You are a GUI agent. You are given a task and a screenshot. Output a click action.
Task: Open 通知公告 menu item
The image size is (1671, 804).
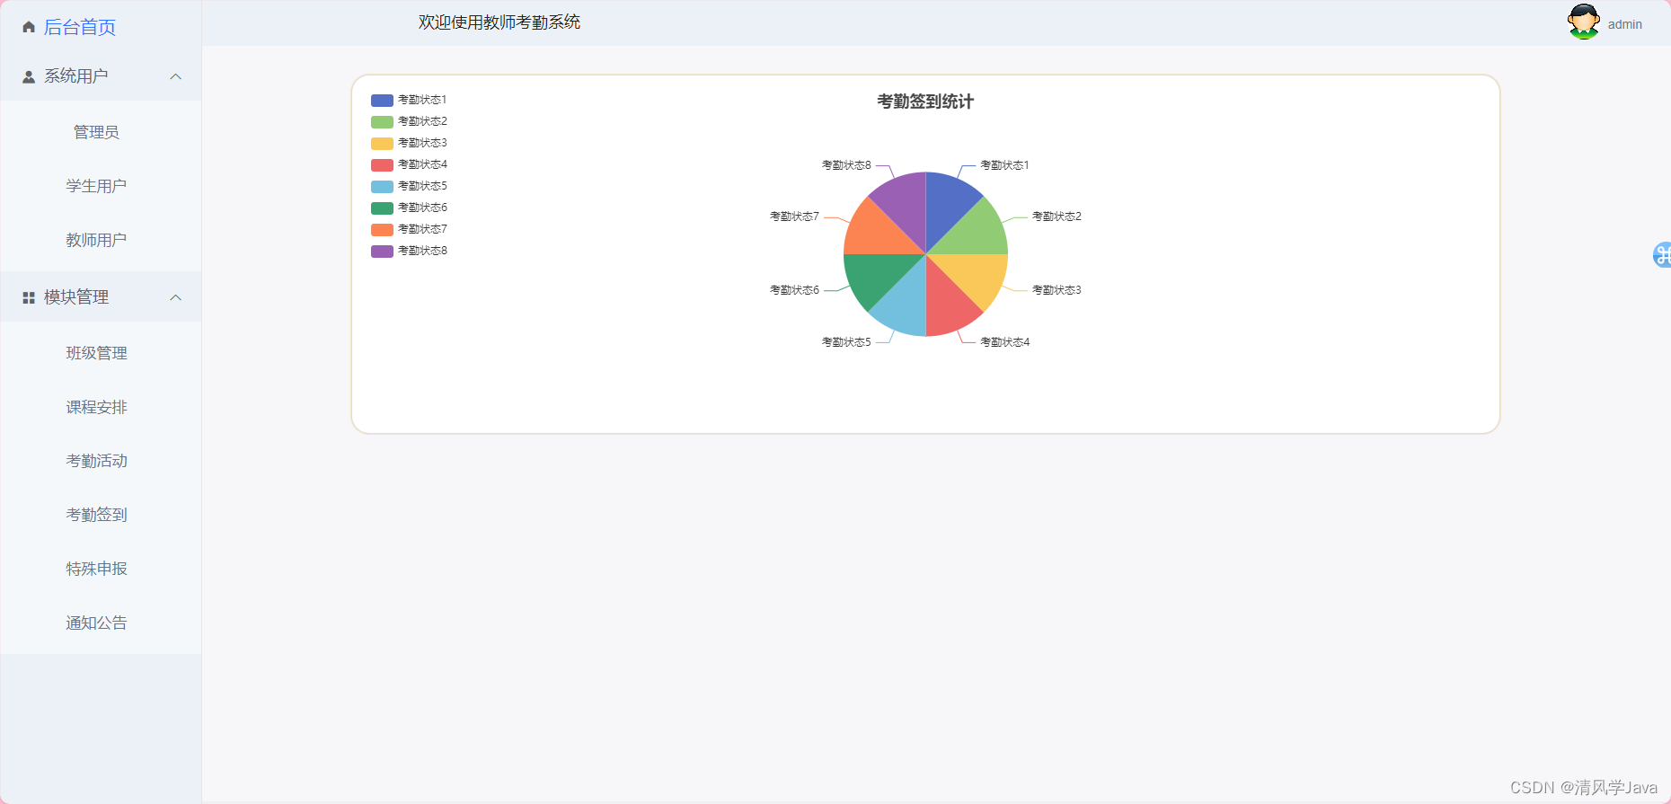tap(96, 623)
